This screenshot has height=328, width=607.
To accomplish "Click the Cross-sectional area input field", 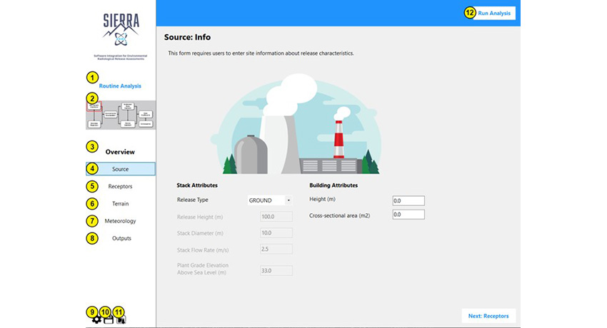I will [x=408, y=215].
